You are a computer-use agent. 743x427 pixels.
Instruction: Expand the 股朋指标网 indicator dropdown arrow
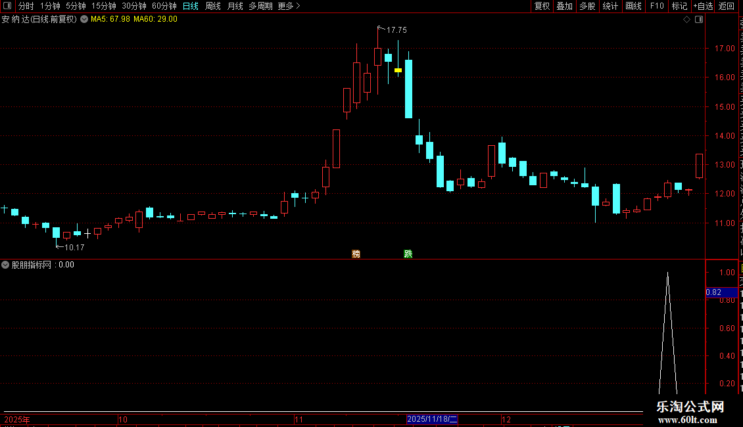(5, 265)
